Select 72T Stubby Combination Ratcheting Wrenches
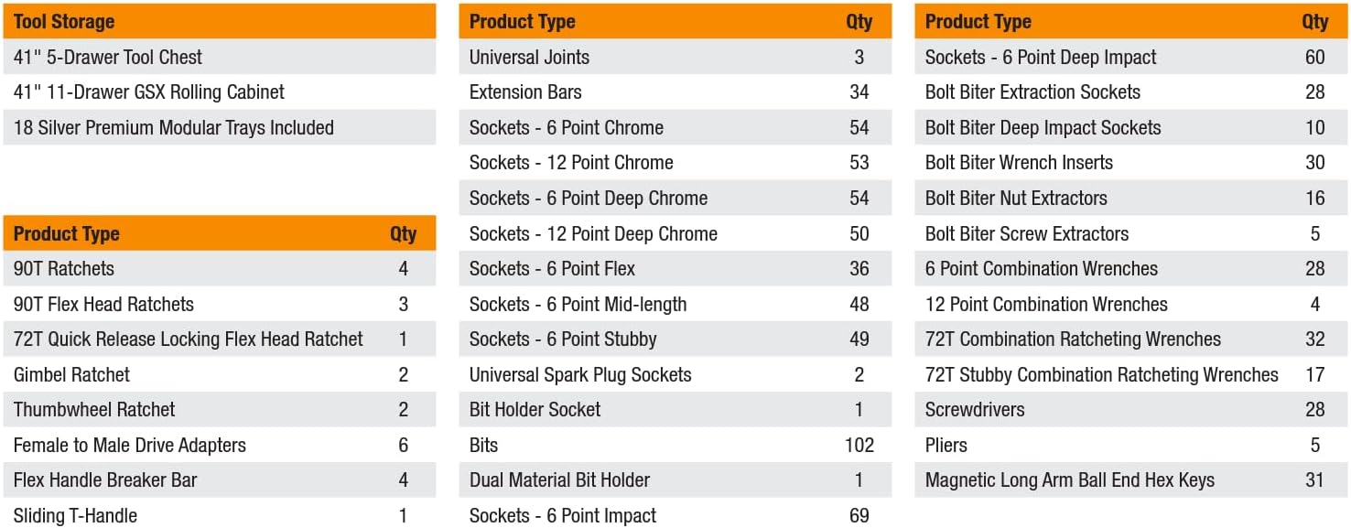1351x528 pixels. pos(1101,374)
